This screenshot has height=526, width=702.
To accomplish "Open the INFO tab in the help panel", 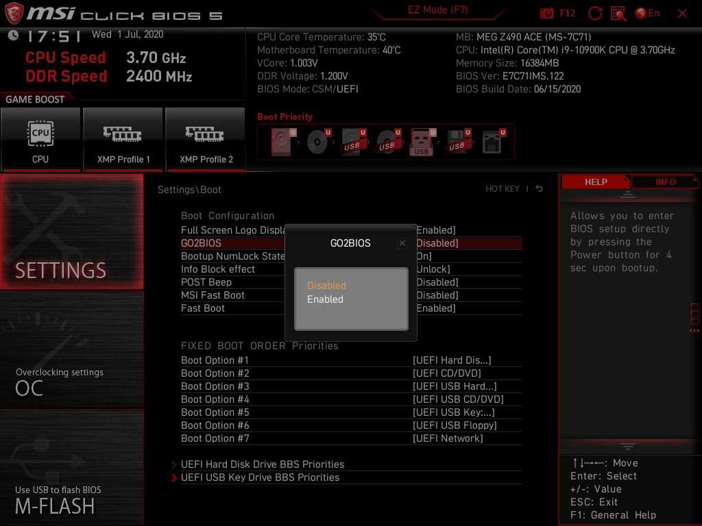I will 664,181.
